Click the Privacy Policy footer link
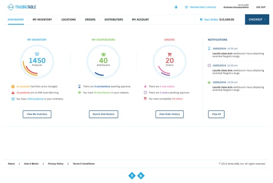 point(56,164)
